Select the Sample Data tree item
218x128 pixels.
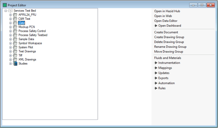tap(26, 39)
